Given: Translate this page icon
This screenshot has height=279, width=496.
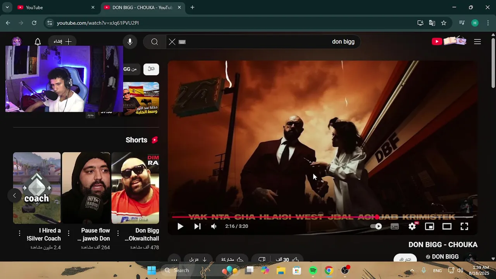Looking at the screenshot, I should click(432, 23).
